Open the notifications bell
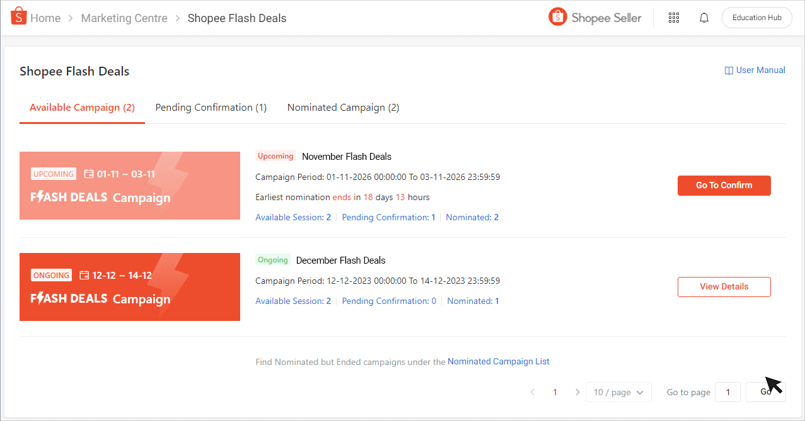Viewport: 805px width, 421px height. (x=704, y=17)
